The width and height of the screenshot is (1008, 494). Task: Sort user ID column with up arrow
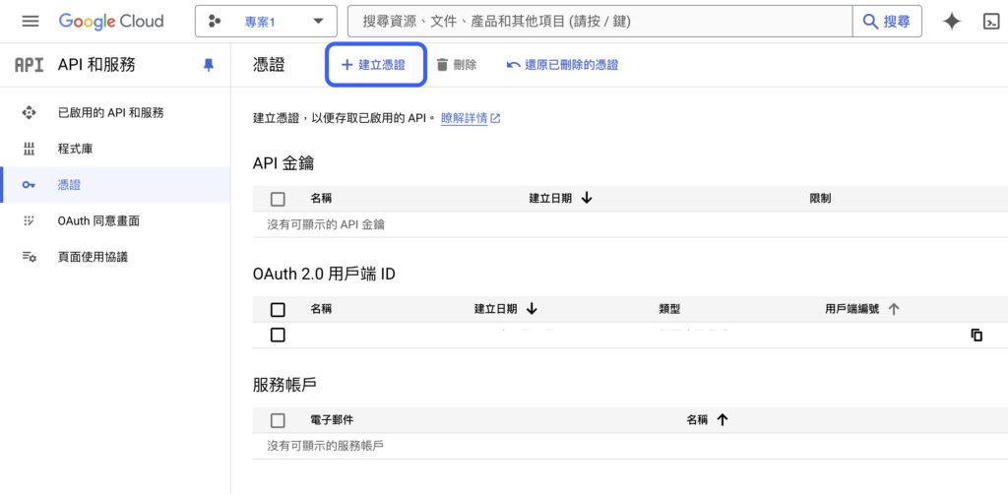(894, 309)
